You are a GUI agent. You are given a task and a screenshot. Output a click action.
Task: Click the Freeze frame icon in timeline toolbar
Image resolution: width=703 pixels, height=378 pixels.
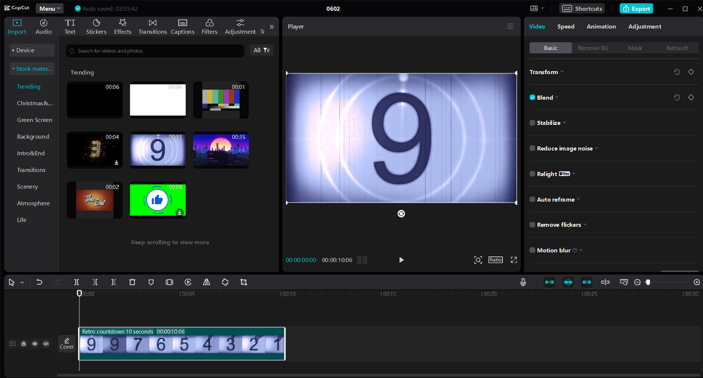coord(169,282)
